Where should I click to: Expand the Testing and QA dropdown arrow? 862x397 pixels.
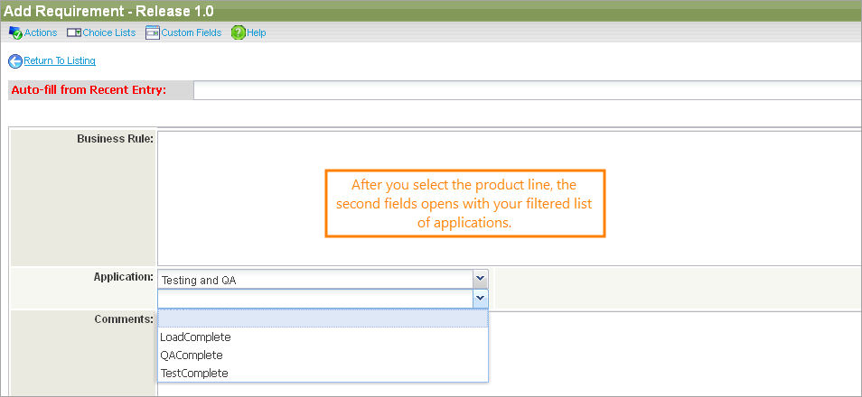tap(480, 280)
